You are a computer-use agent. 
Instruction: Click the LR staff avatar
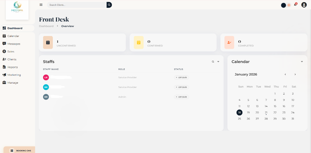pos(46,77)
